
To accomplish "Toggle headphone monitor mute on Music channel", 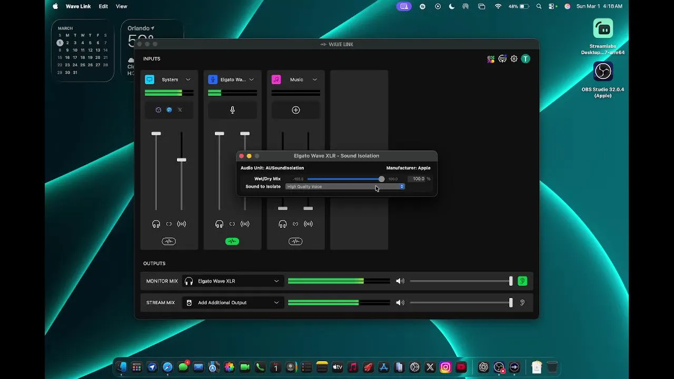I will point(282,224).
